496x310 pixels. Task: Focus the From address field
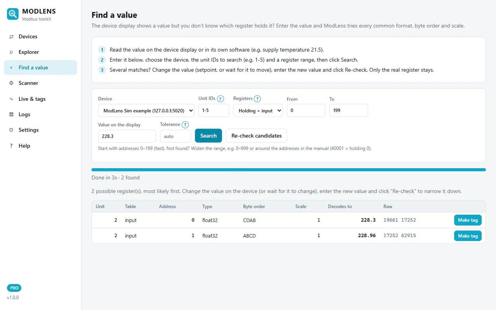pyautogui.click(x=306, y=110)
